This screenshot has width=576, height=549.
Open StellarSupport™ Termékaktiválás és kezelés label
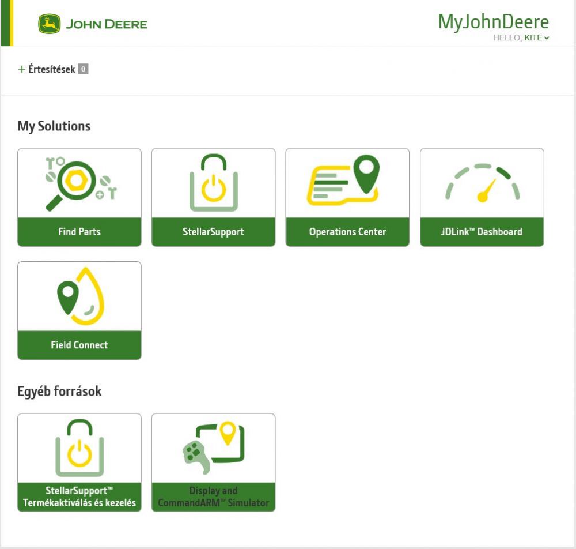click(79, 497)
